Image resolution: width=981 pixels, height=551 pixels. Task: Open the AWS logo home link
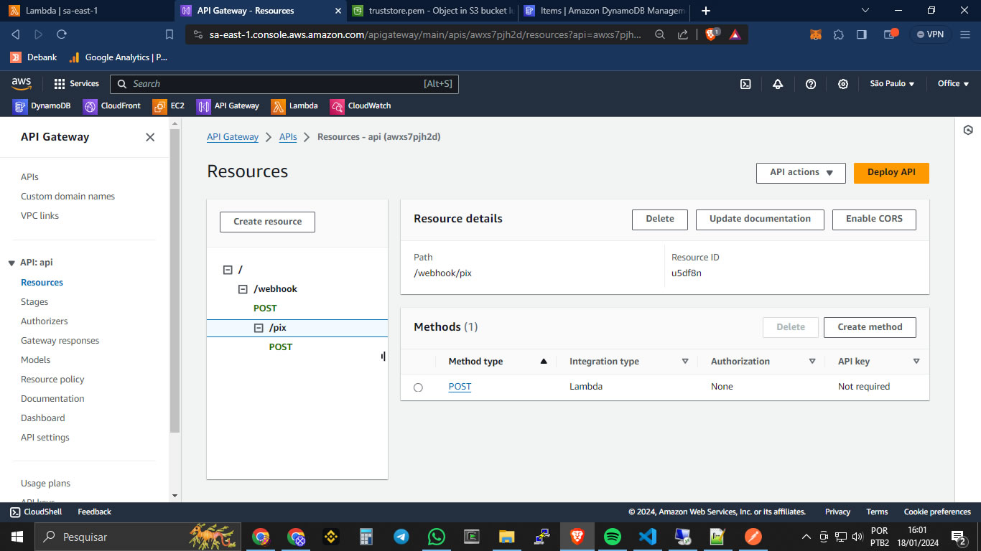(x=22, y=83)
